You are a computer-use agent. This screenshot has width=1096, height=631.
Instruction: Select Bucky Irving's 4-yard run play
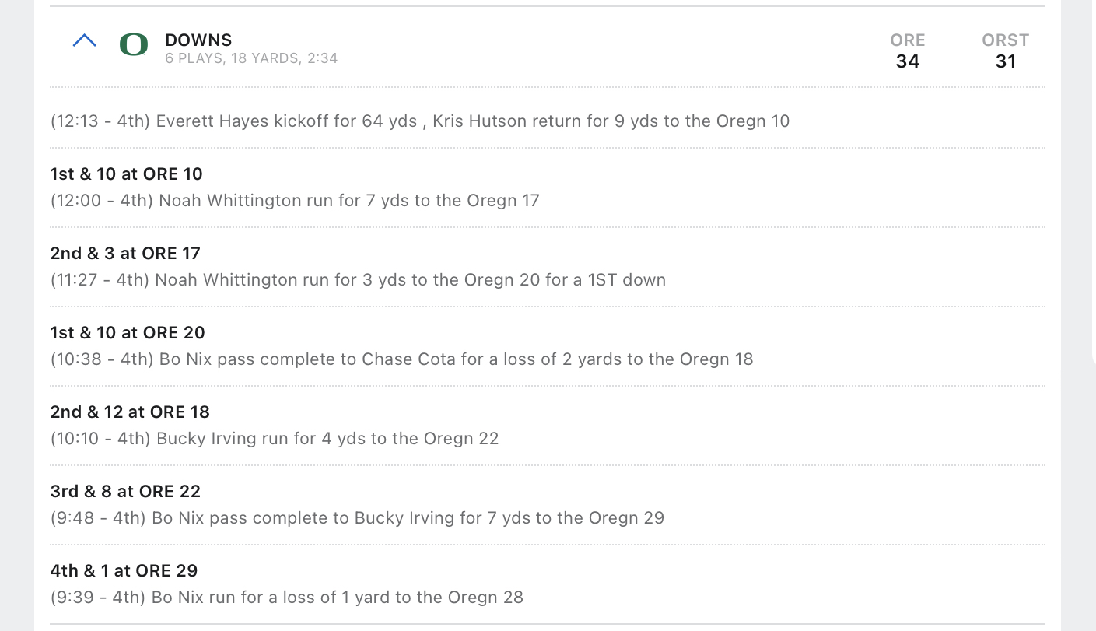pyautogui.click(x=275, y=439)
